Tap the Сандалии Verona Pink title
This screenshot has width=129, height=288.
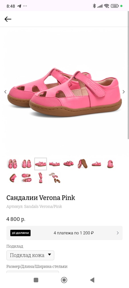tap(41, 198)
